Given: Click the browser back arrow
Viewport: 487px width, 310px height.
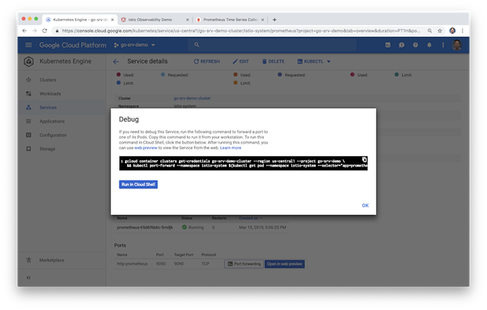Looking at the screenshot, I should pyautogui.click(x=24, y=31).
